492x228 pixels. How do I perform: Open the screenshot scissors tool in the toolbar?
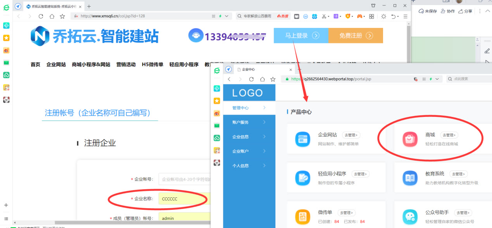point(324,17)
